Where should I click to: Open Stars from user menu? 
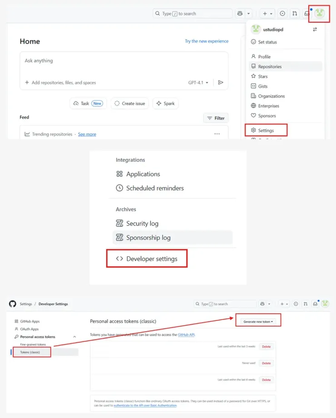(263, 76)
